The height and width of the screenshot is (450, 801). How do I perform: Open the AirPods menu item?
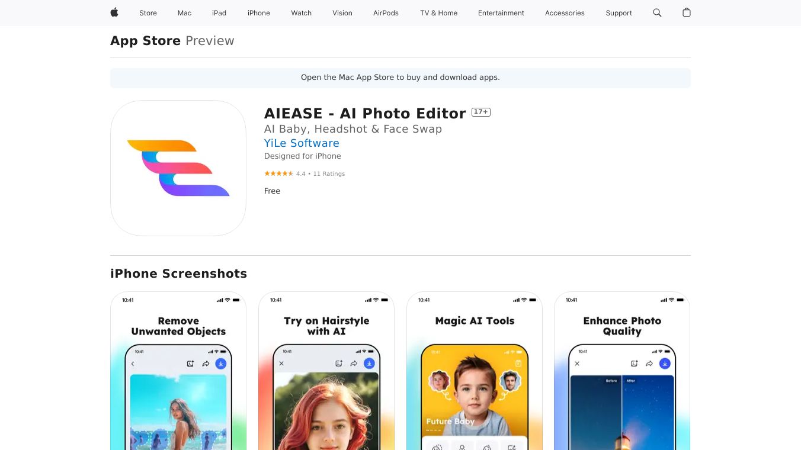click(386, 13)
